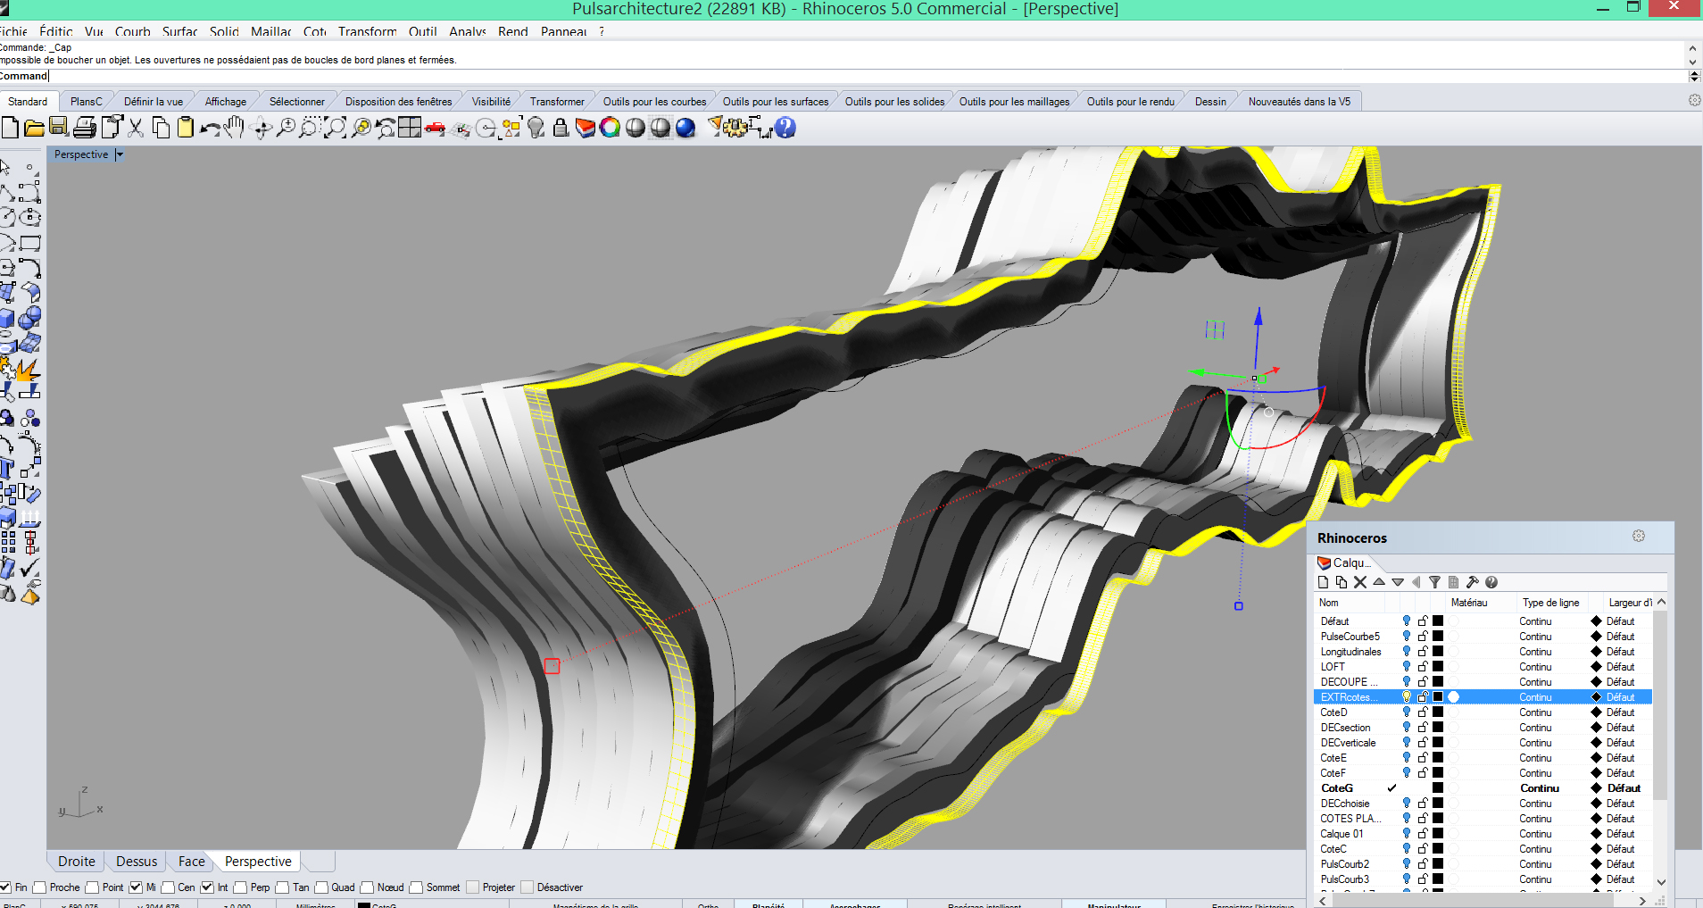
Task: Enable the Proche object snap checkbox
Action: pos(40,887)
